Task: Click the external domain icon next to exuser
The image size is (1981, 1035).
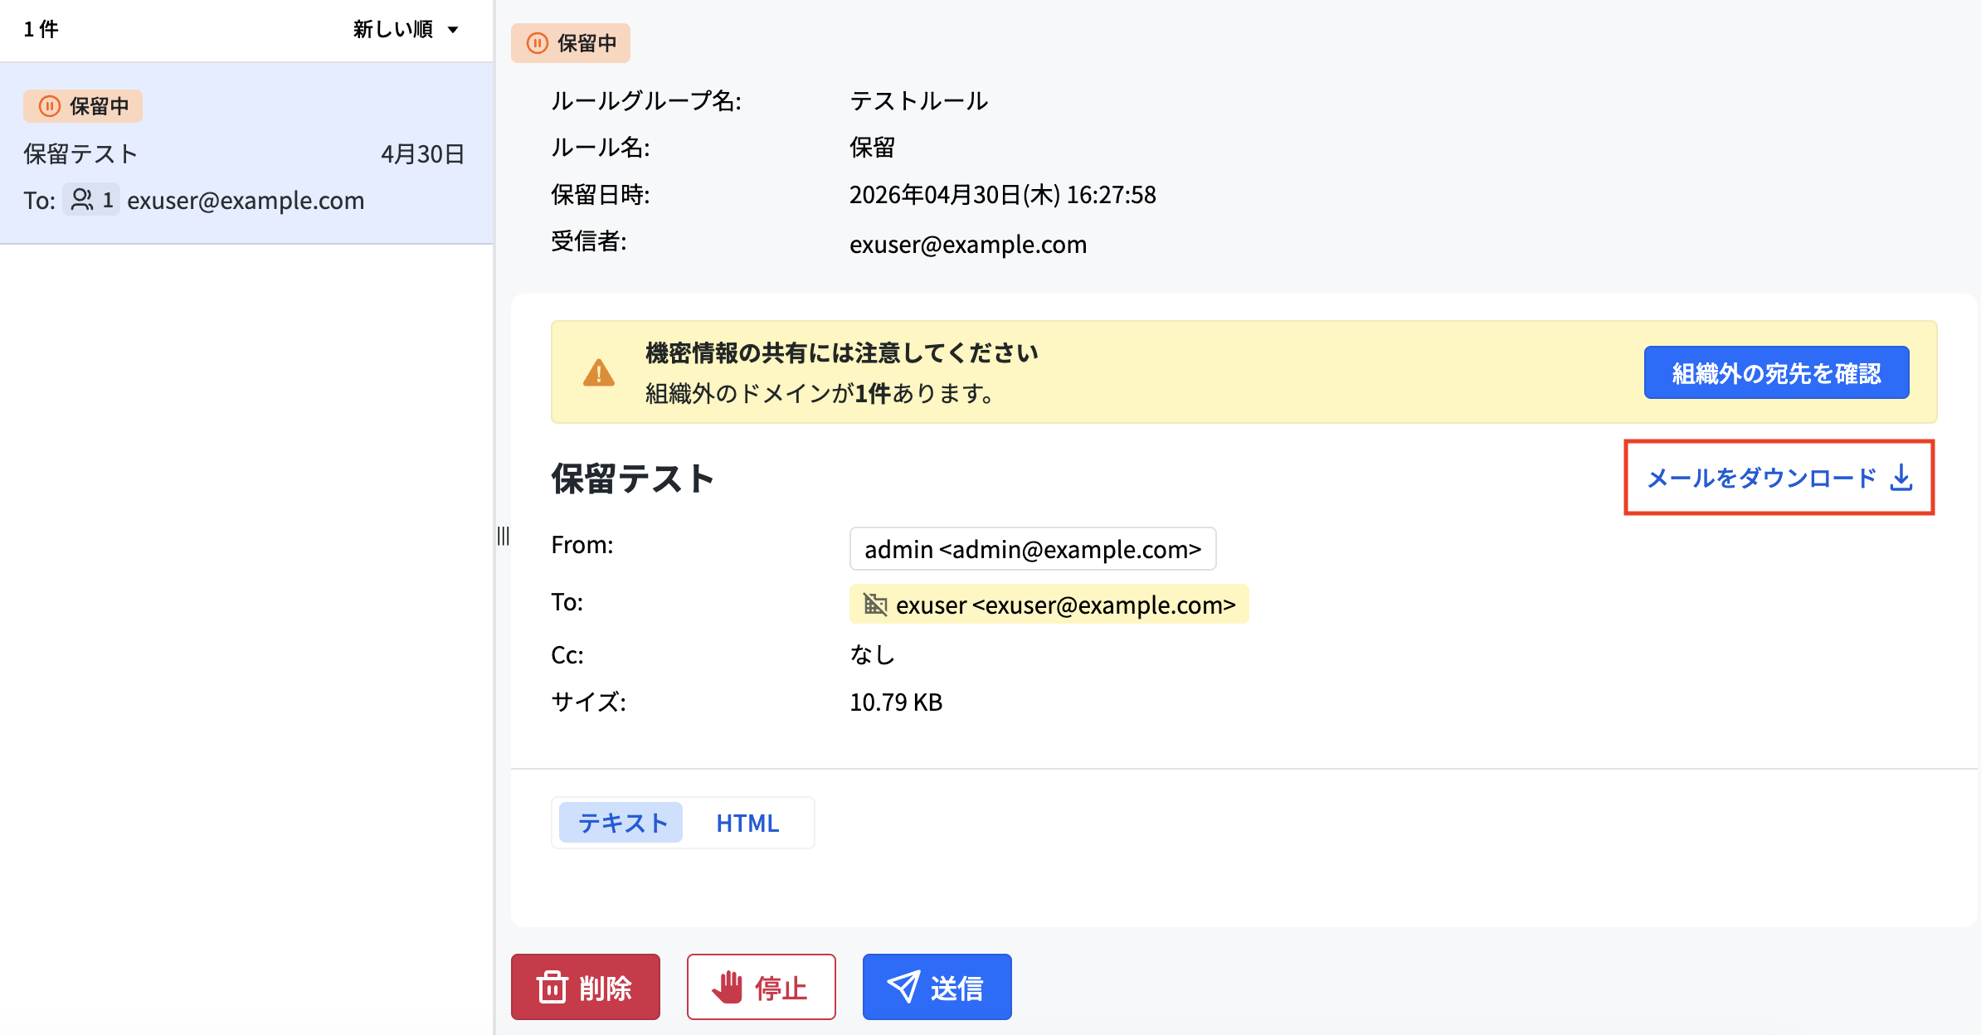Action: click(875, 605)
